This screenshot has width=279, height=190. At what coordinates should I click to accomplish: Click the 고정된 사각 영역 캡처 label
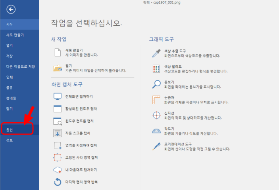pyautogui.click(x=81, y=158)
